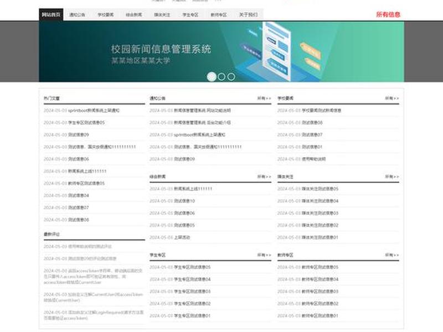Select the first banner carousel dot
443x332 pixels.
click(x=212, y=76)
